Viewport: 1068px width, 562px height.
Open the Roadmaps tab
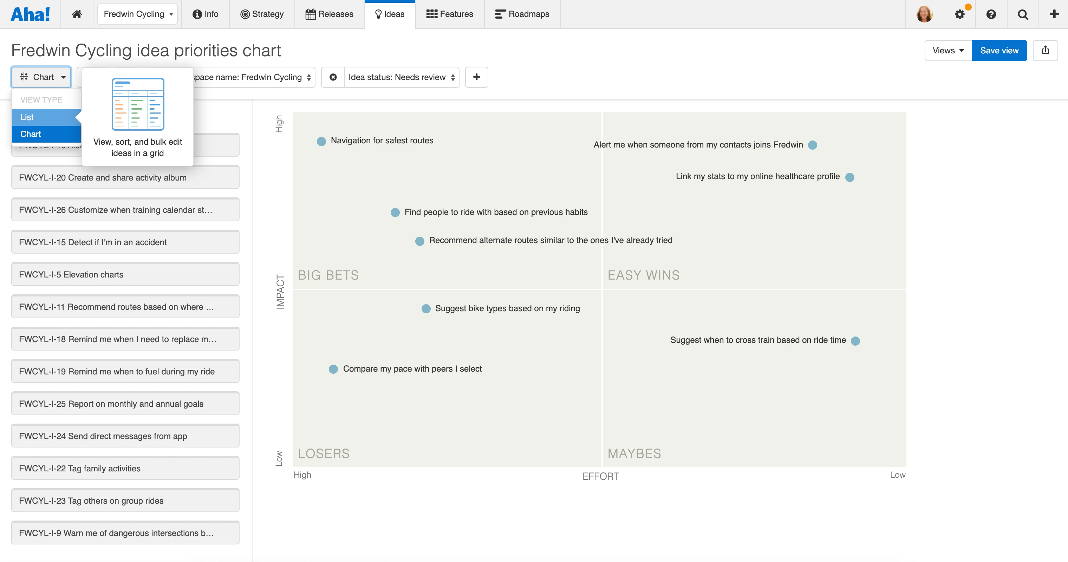click(522, 14)
